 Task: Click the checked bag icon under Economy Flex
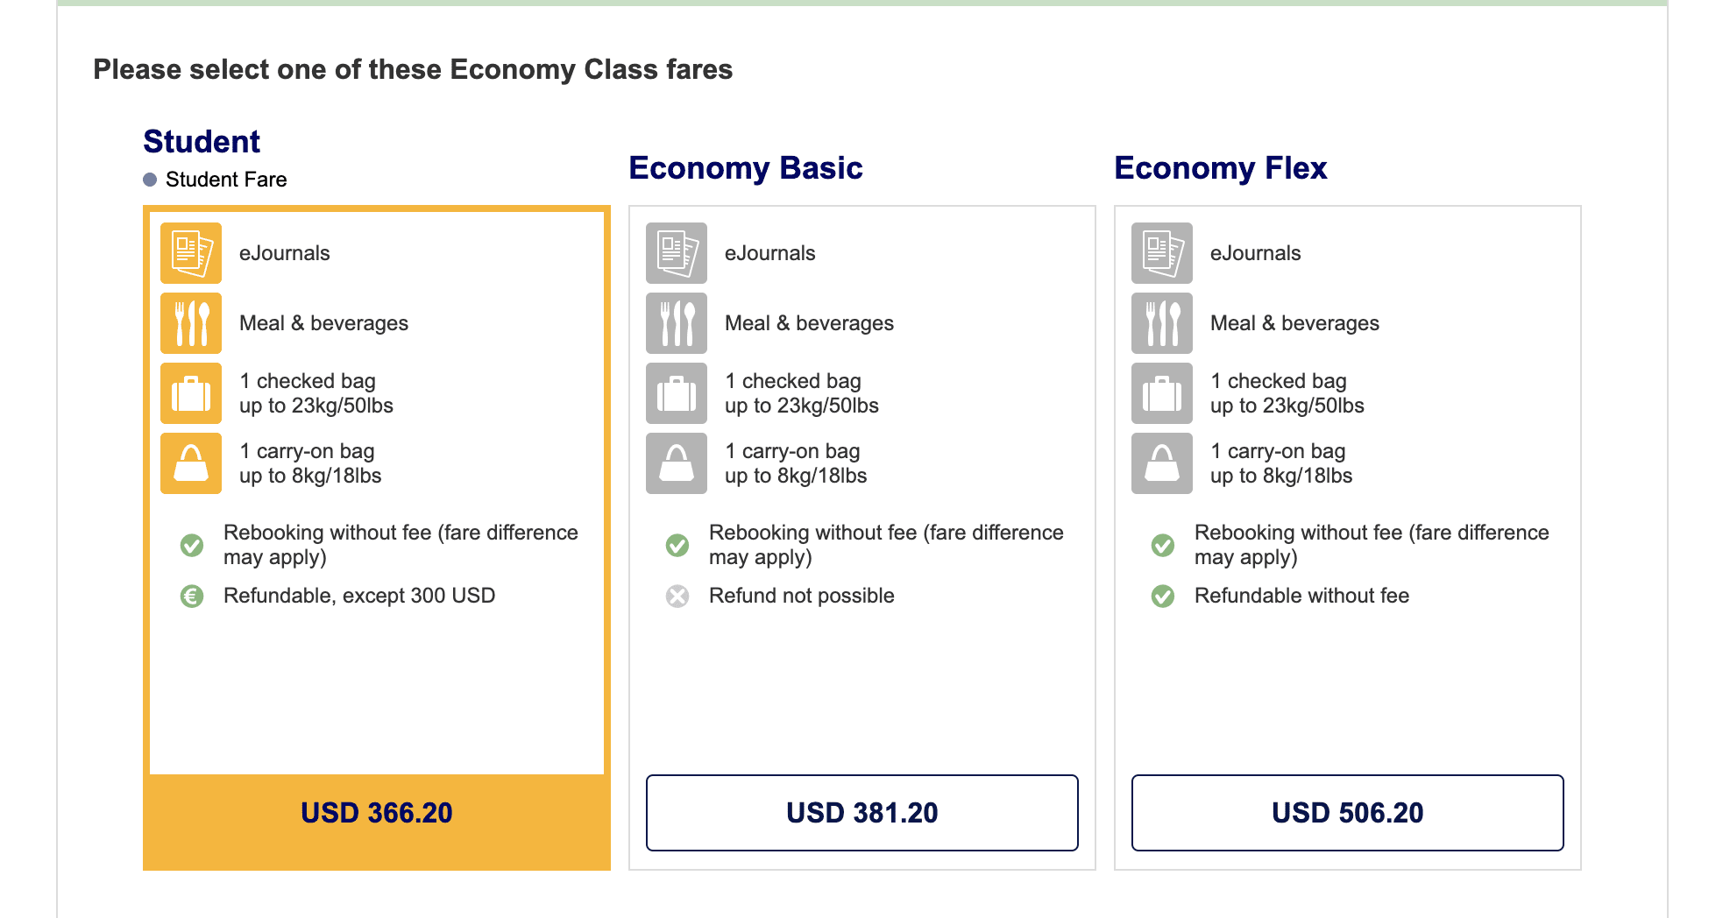click(1161, 393)
